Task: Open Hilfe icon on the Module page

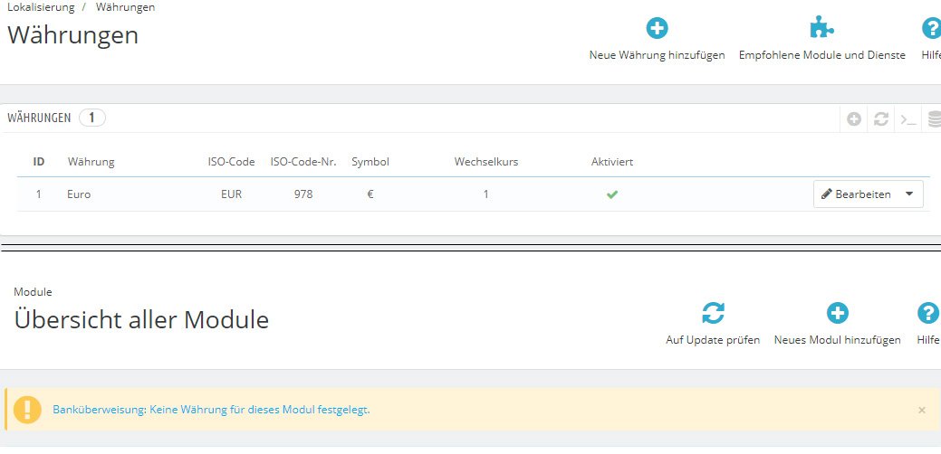Action: coord(927,313)
